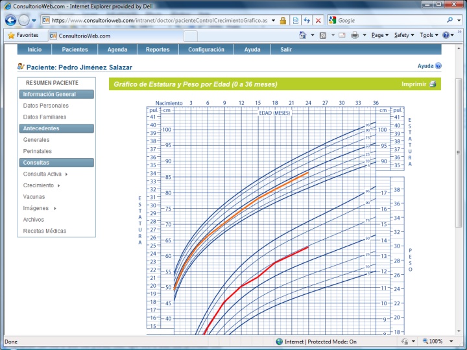Click the scrollbar down arrow
This screenshot has height=350, width=467.
(459, 331)
